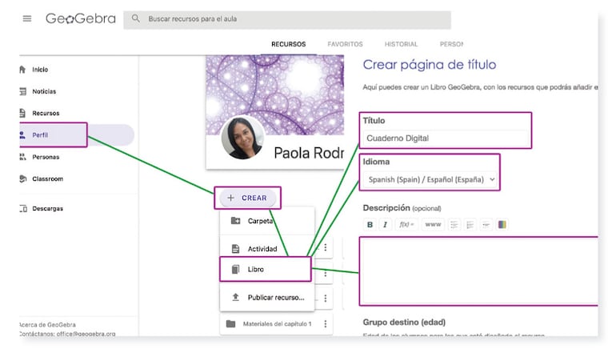Click Publicar recurso in the menu

coord(275,298)
